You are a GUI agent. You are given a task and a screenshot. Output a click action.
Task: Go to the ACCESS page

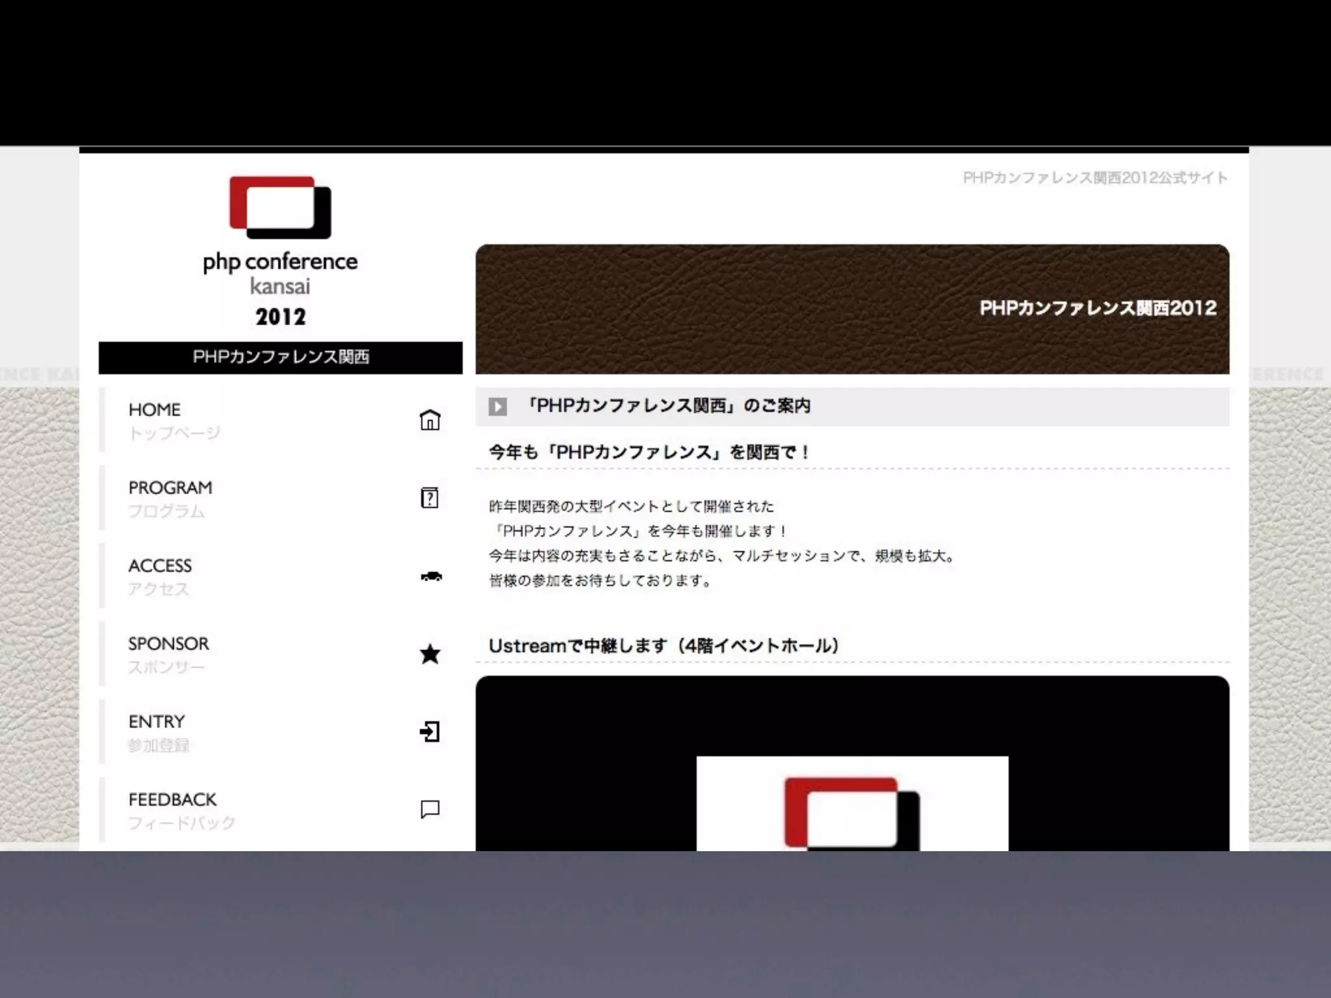pyautogui.click(x=160, y=566)
